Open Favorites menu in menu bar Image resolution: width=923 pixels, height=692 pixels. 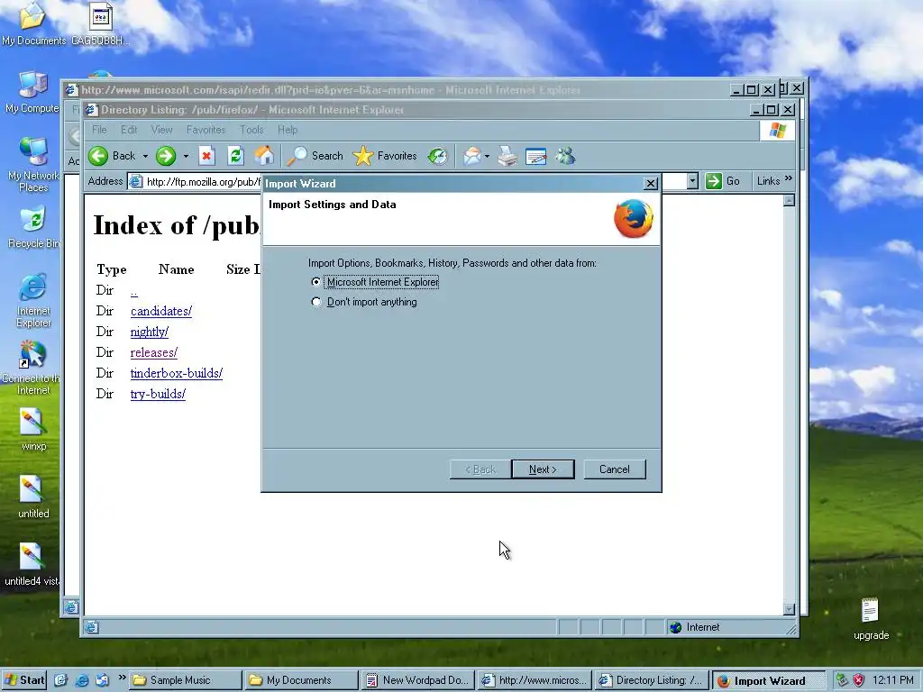[x=206, y=130]
